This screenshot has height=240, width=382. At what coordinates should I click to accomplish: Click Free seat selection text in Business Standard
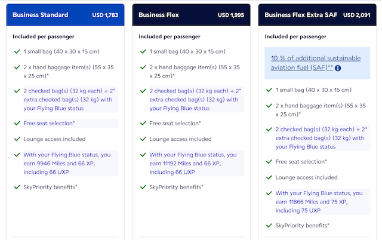click(x=51, y=124)
